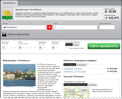
Task: Open the Авиабилеты tab
Action: (x=9, y=3)
